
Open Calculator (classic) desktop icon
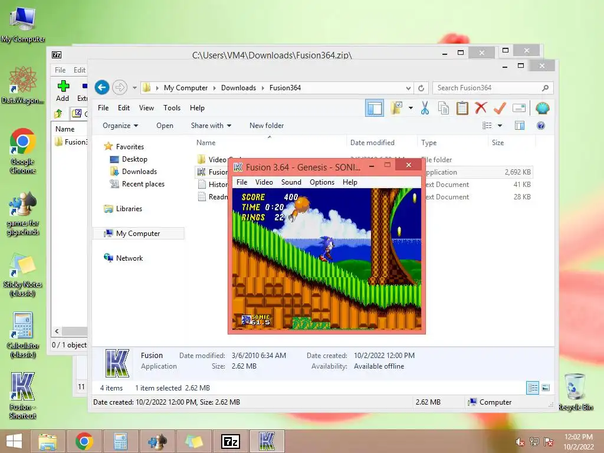point(23,336)
